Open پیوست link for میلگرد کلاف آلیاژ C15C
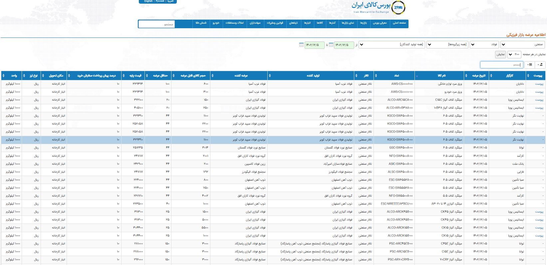547x265 pixels. 539,100
